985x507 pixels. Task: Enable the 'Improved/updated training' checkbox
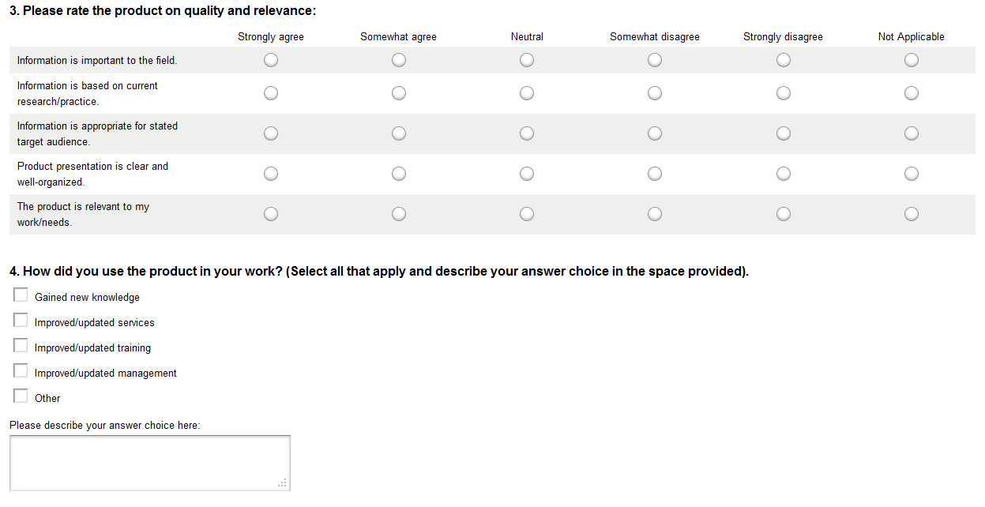coord(21,346)
